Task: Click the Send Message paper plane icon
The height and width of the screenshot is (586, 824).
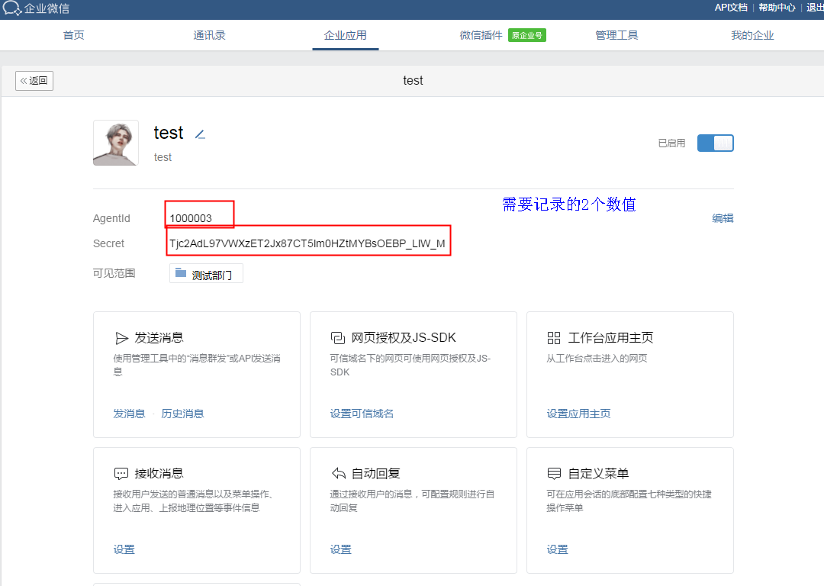Action: coord(121,338)
